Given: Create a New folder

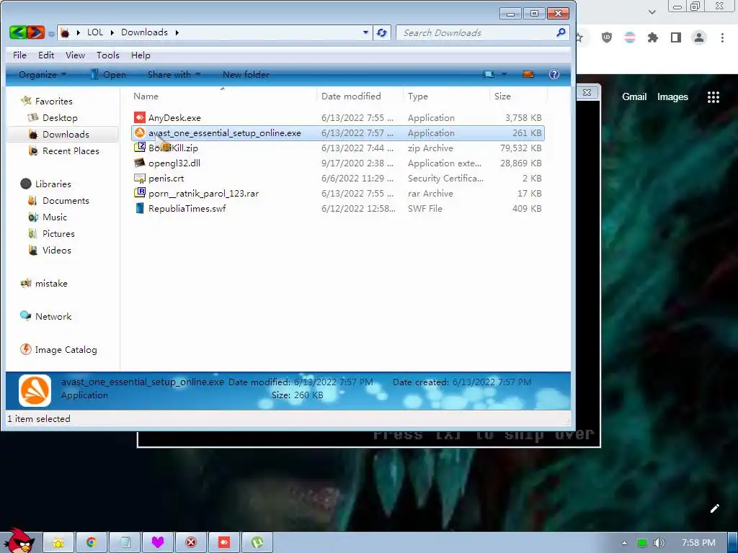Looking at the screenshot, I should click(246, 74).
